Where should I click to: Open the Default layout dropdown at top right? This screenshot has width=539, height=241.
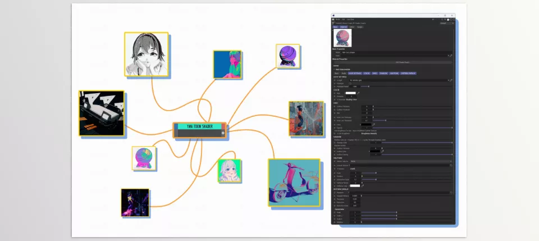tap(447, 23)
